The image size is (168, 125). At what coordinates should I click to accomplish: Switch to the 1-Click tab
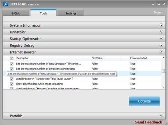pyautogui.click(x=16, y=13)
